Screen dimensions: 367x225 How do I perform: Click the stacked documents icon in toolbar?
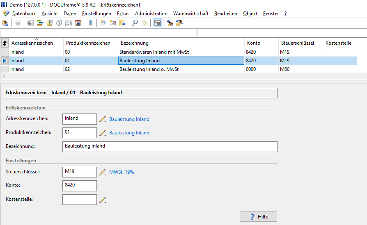(68, 23)
